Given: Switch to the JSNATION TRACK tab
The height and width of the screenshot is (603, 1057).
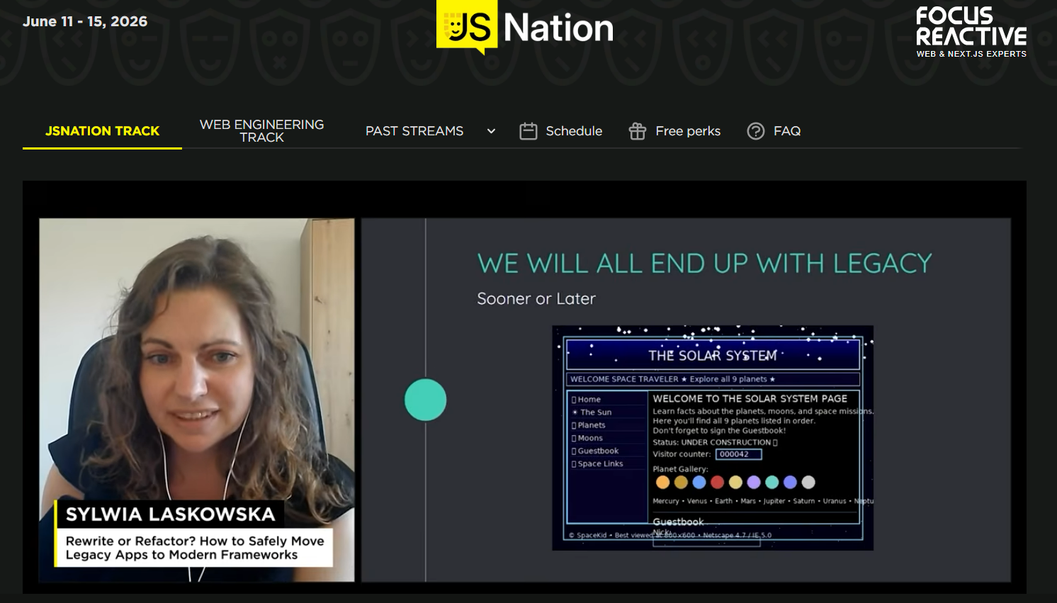Looking at the screenshot, I should point(102,131).
